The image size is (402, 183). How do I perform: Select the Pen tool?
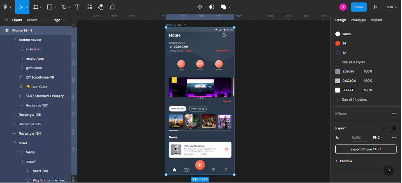(x=64, y=7)
